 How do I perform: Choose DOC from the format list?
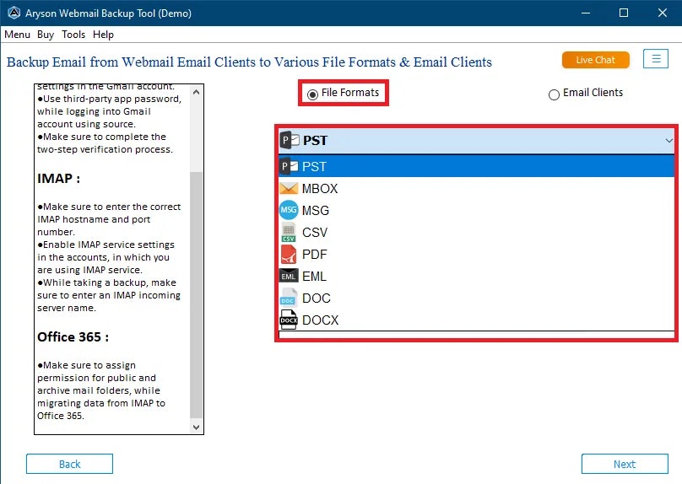click(x=476, y=298)
